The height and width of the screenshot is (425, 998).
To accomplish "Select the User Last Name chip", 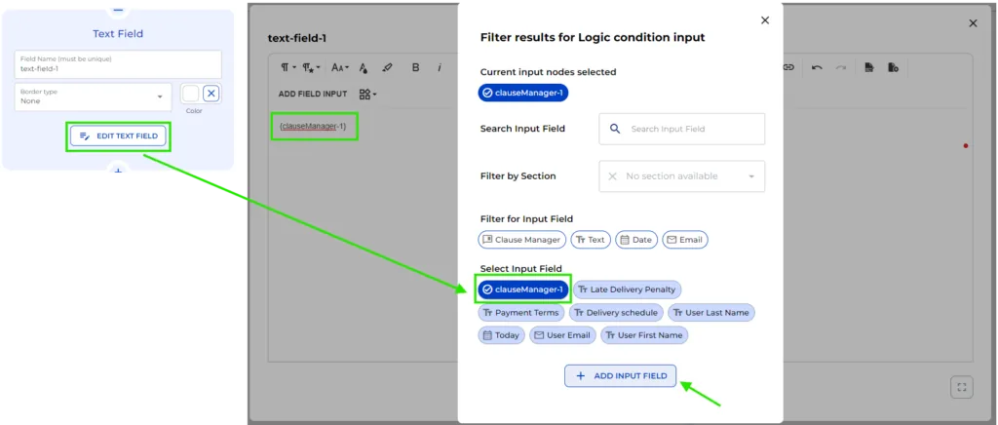I will tap(711, 312).
